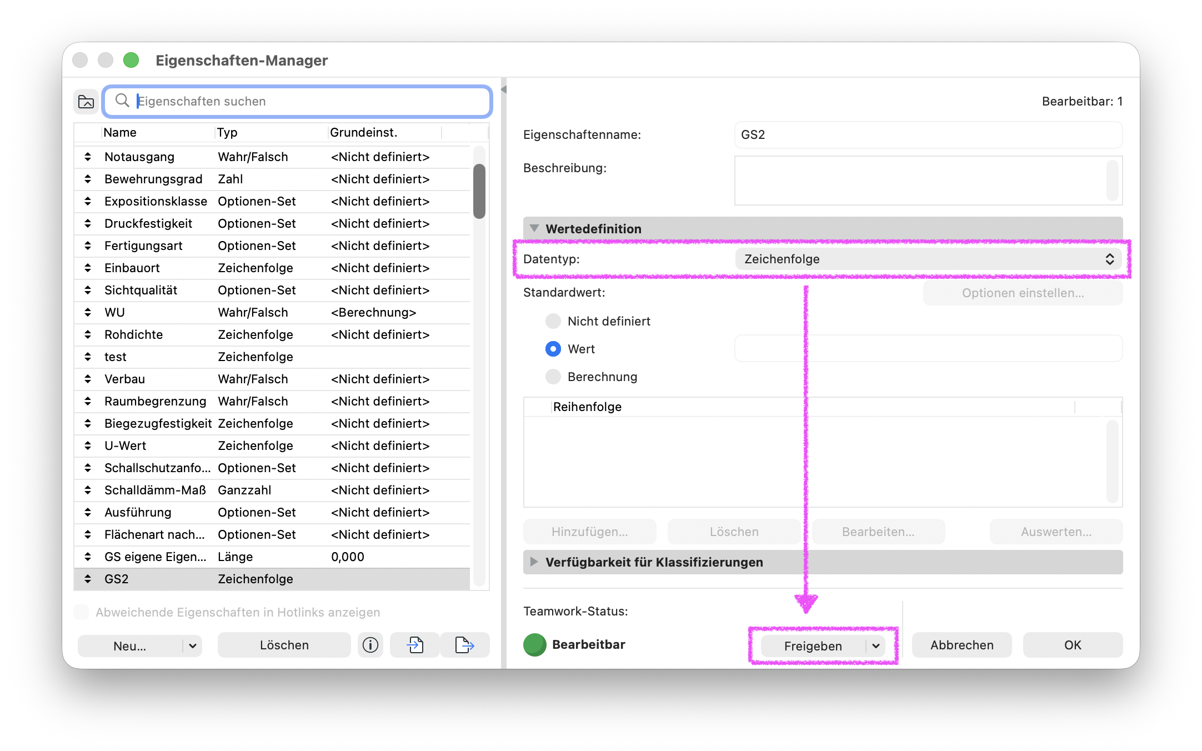Click reorder handle of Rohdichte row
Image resolution: width=1202 pixels, height=751 pixels.
pyautogui.click(x=88, y=334)
